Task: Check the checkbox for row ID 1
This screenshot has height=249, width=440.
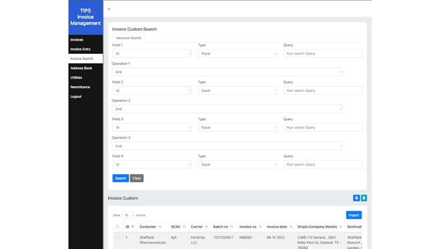Action: coord(117,237)
